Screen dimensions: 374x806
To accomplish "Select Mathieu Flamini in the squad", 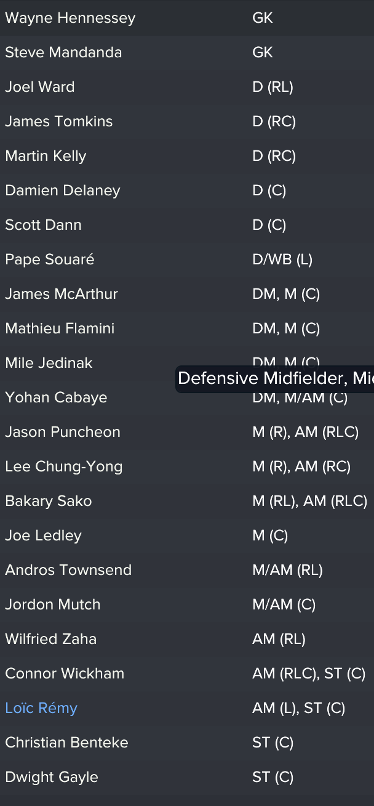I will tap(60, 328).
